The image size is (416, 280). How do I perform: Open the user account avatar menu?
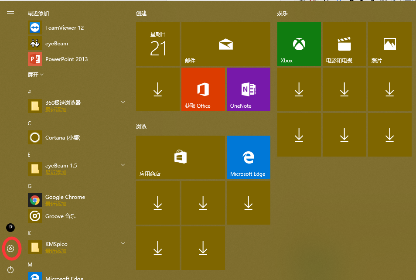click(x=10, y=228)
